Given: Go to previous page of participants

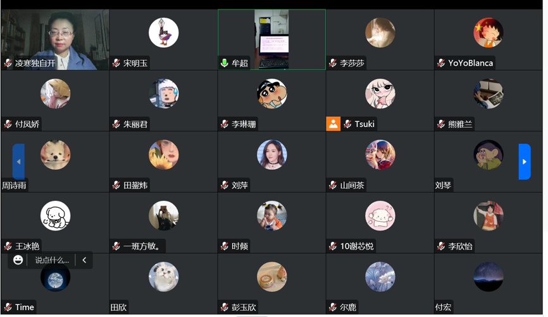Looking at the screenshot, I should pyautogui.click(x=18, y=162).
